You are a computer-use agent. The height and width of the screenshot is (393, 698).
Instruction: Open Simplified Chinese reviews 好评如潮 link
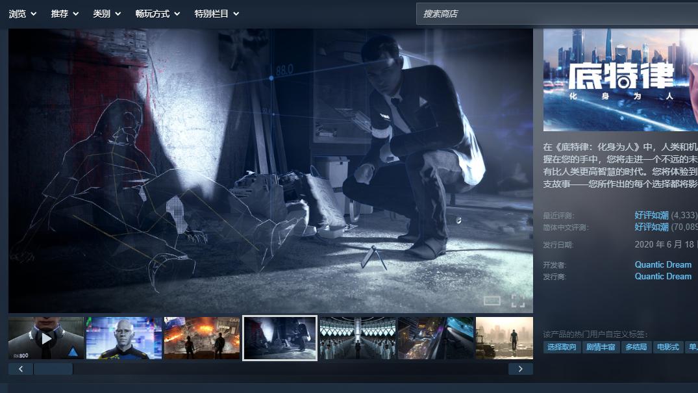[651, 227]
